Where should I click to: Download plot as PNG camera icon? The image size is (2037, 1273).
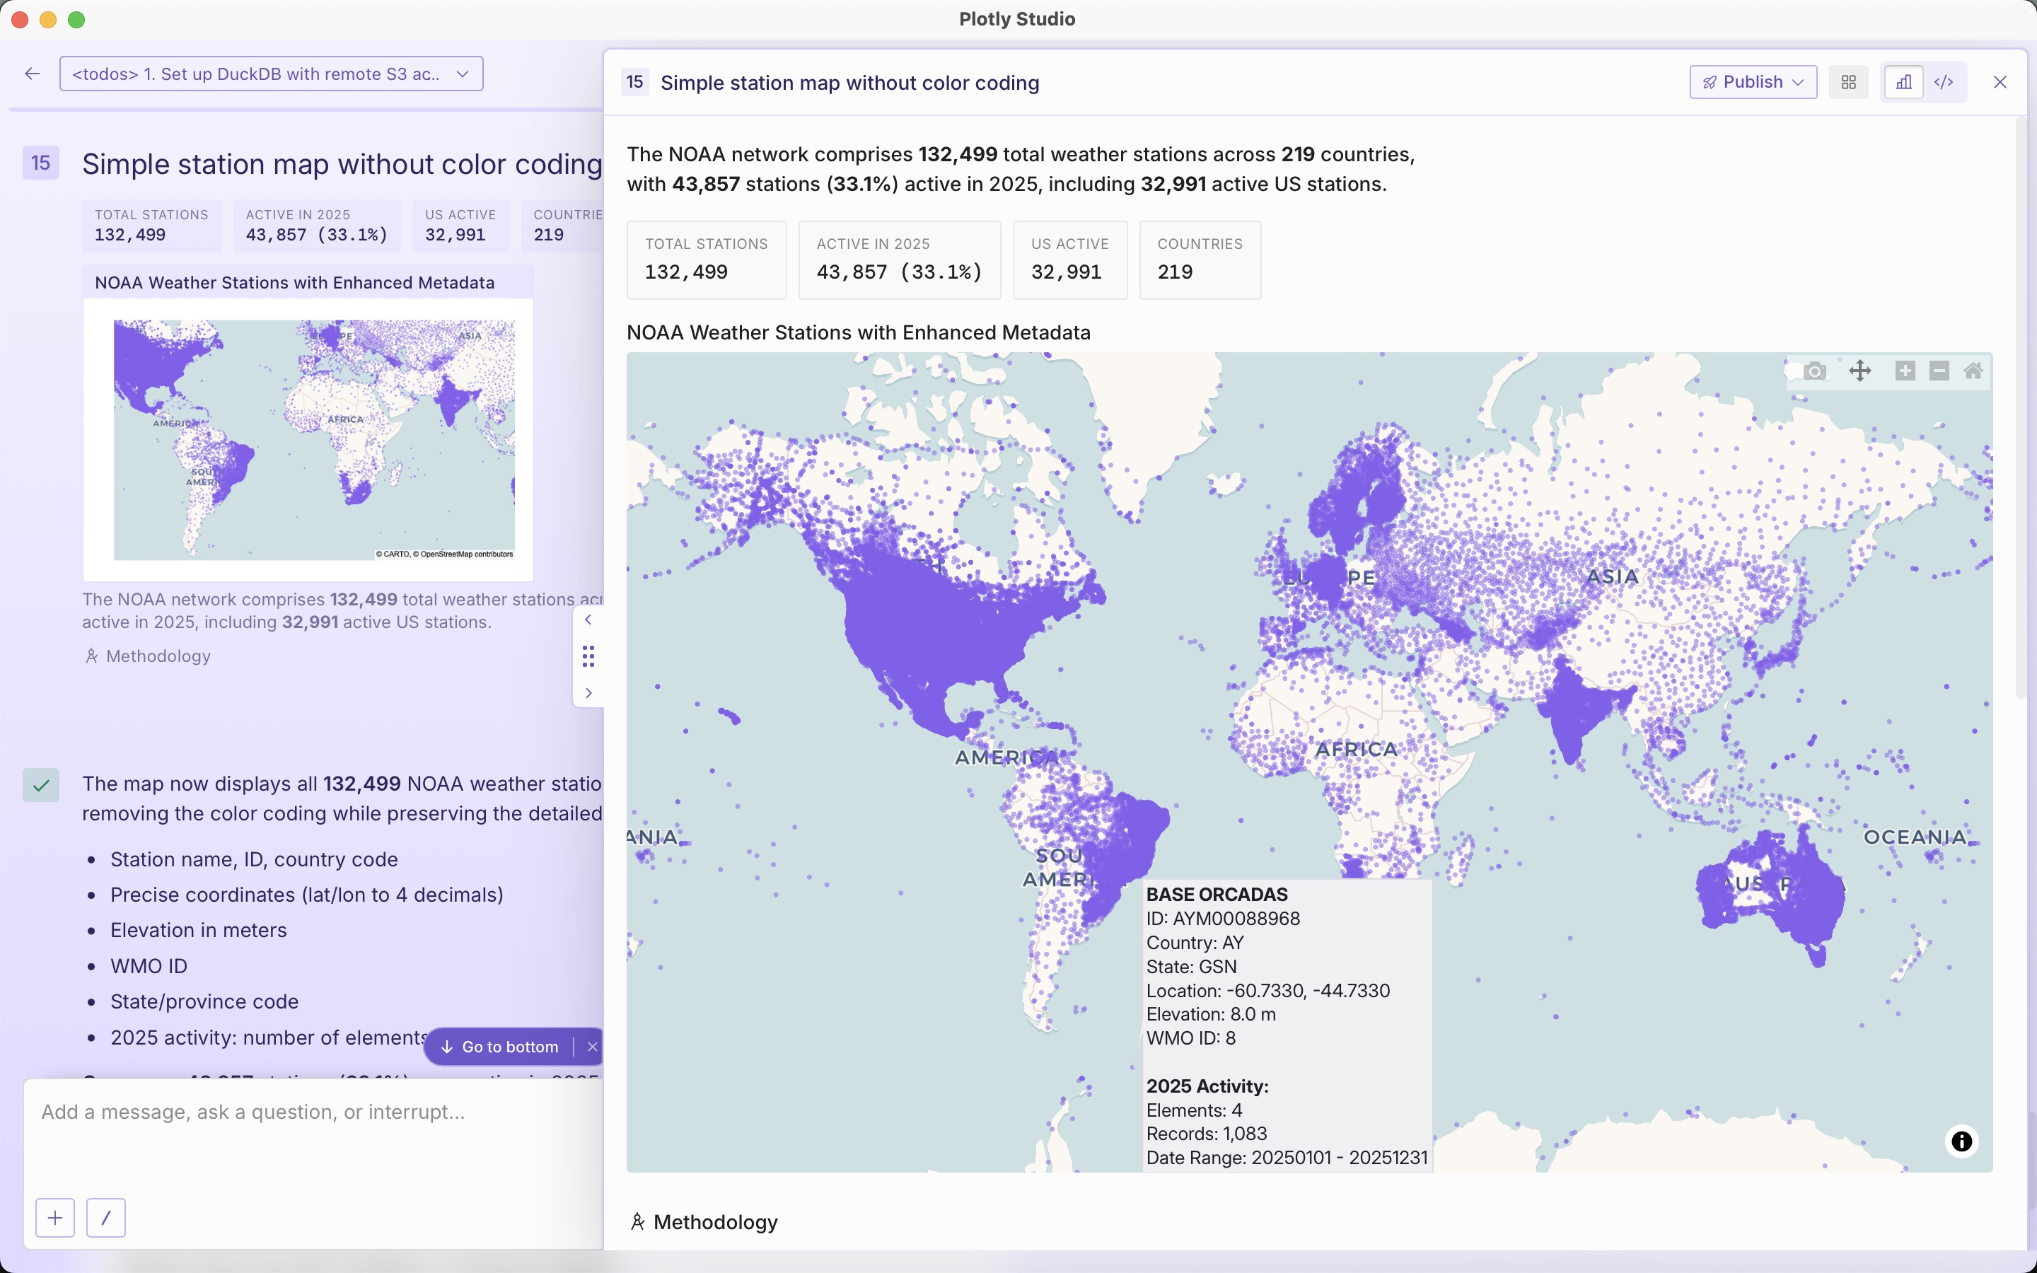point(1815,371)
